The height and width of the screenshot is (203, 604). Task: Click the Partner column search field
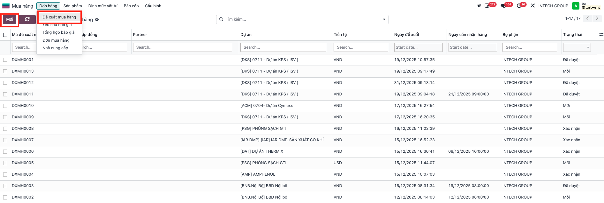(x=182, y=47)
